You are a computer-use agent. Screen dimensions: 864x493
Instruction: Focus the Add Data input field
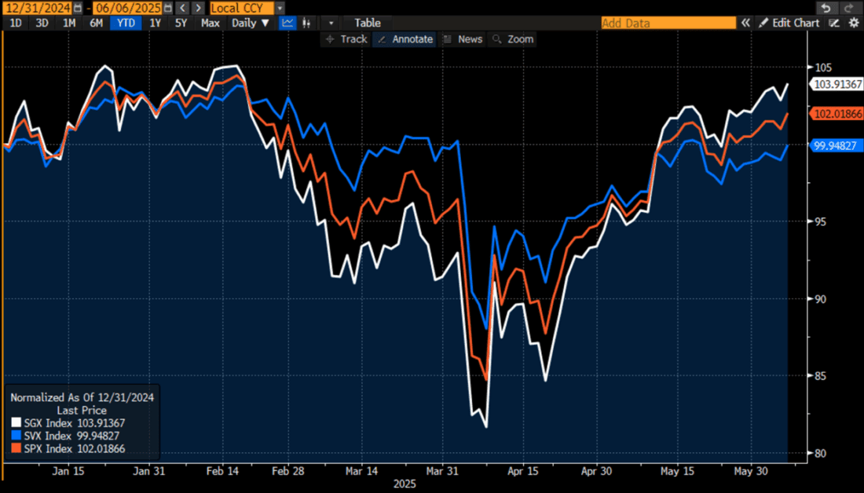[668, 23]
